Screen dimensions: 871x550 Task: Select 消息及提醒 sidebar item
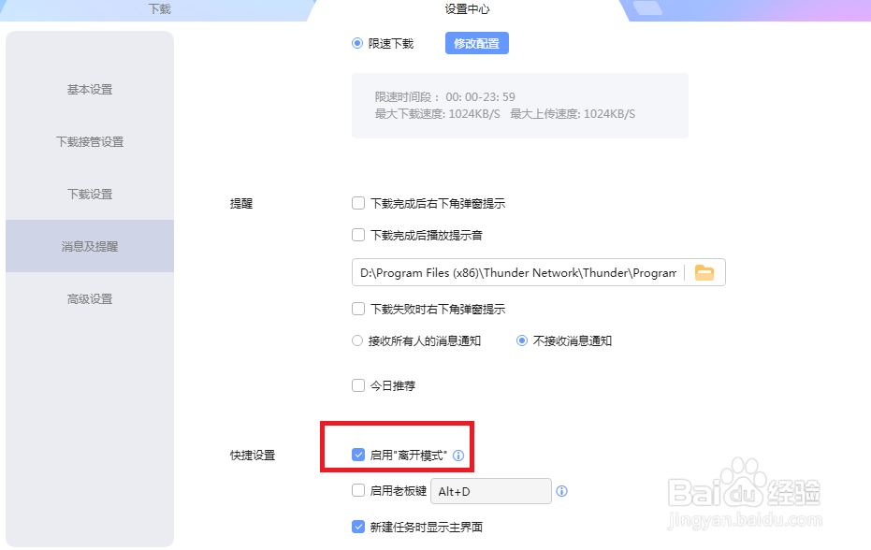pyautogui.click(x=90, y=246)
